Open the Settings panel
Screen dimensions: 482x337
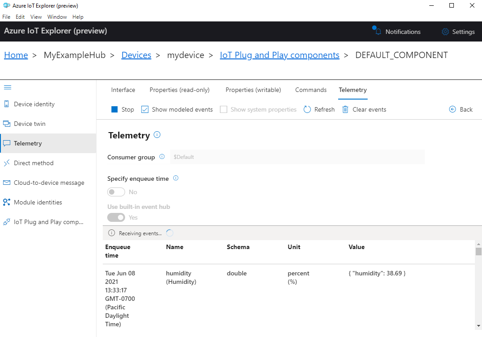[x=457, y=31]
